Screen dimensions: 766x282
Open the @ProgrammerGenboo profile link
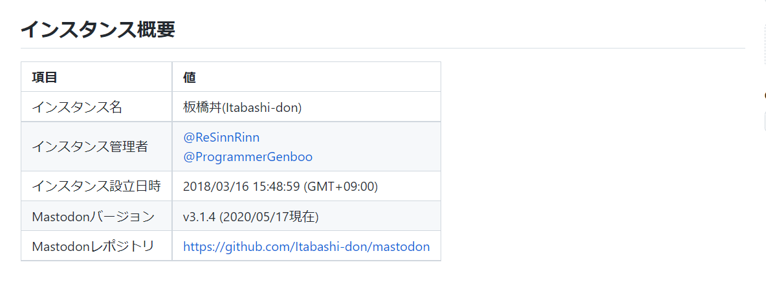click(x=248, y=157)
